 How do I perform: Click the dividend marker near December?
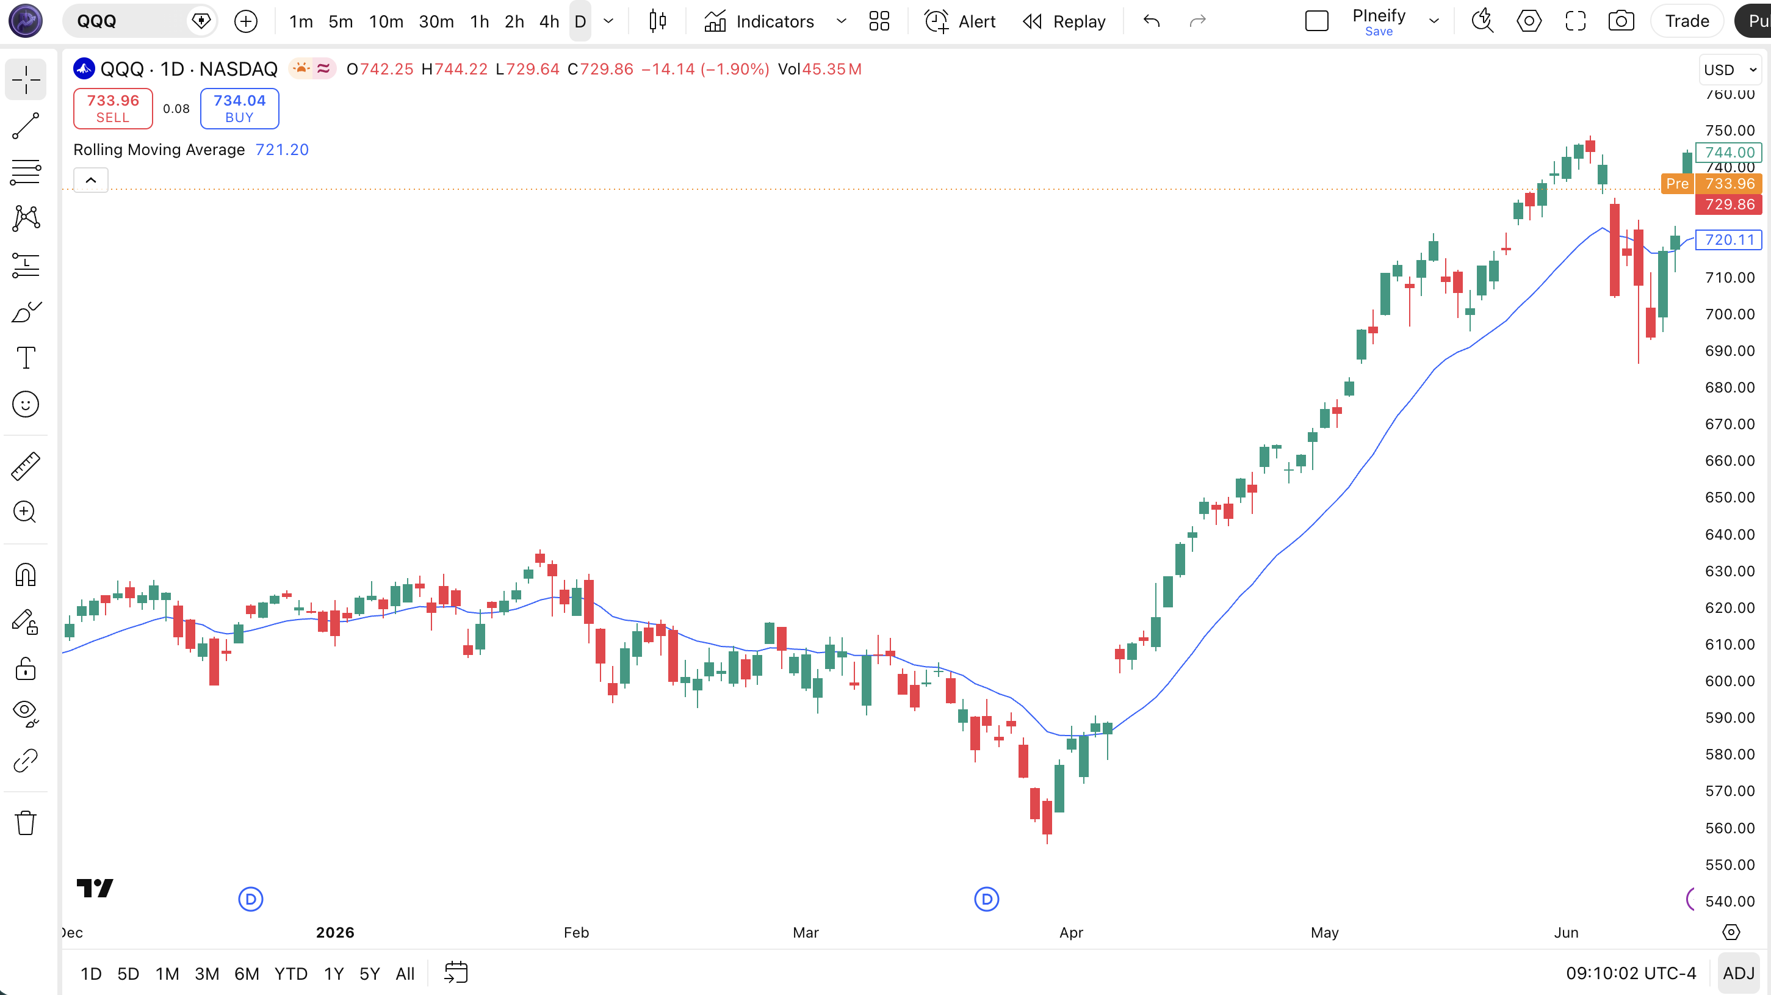click(250, 899)
